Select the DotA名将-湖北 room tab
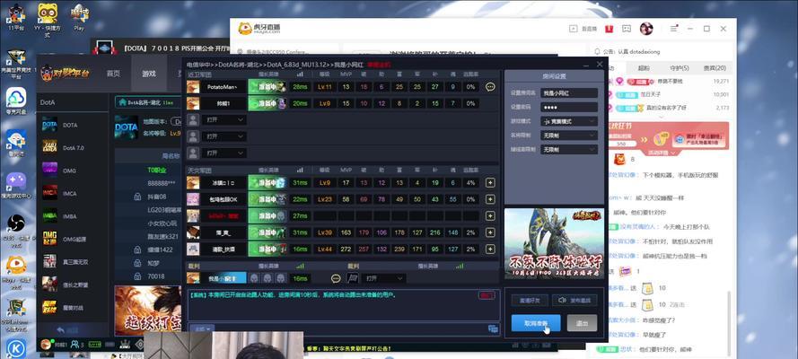798x359 pixels. coord(147,102)
